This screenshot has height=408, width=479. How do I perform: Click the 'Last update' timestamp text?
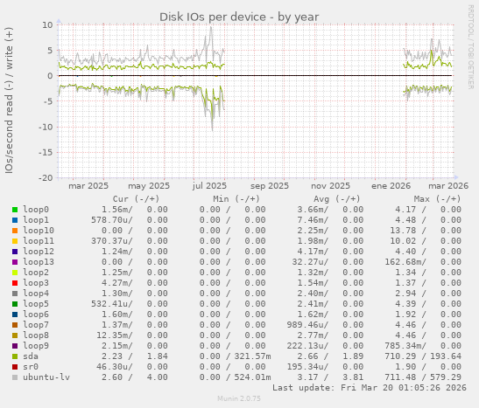click(370, 388)
